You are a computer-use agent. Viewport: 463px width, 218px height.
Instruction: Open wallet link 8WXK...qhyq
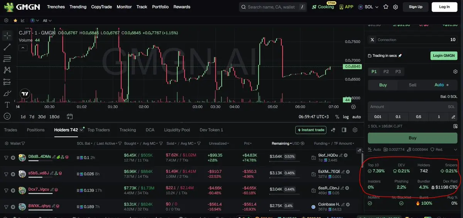pyautogui.click(x=39, y=206)
